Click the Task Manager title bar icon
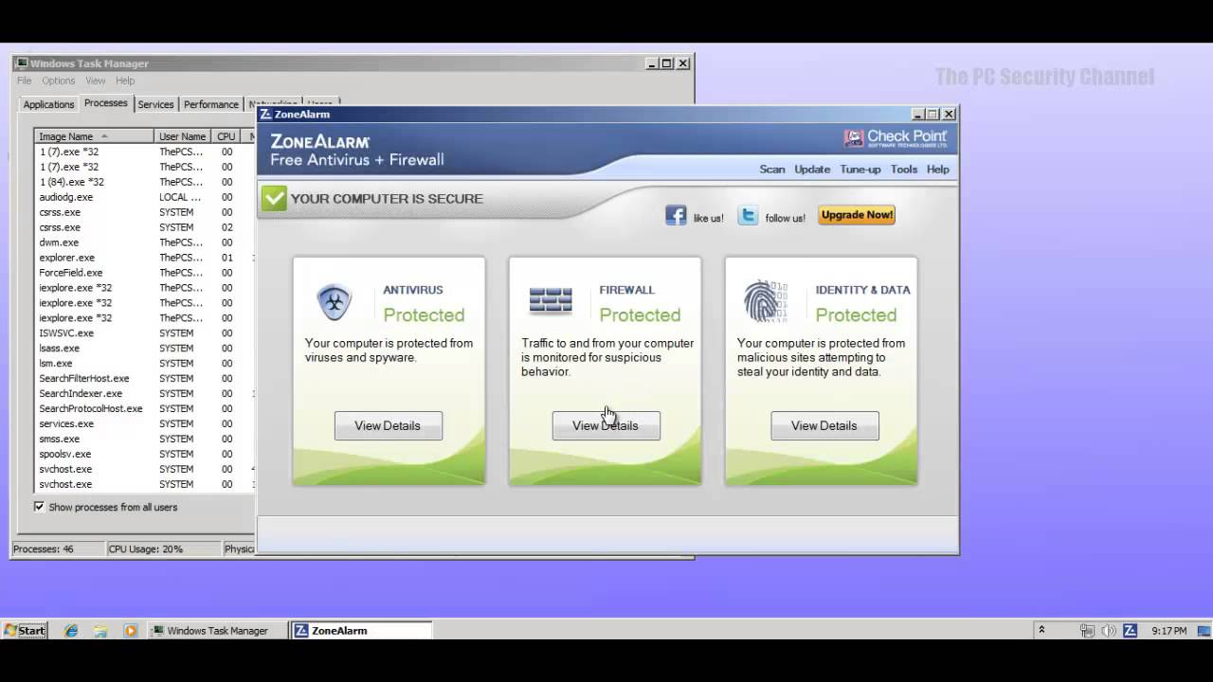Image resolution: width=1213 pixels, height=682 pixels. point(21,63)
